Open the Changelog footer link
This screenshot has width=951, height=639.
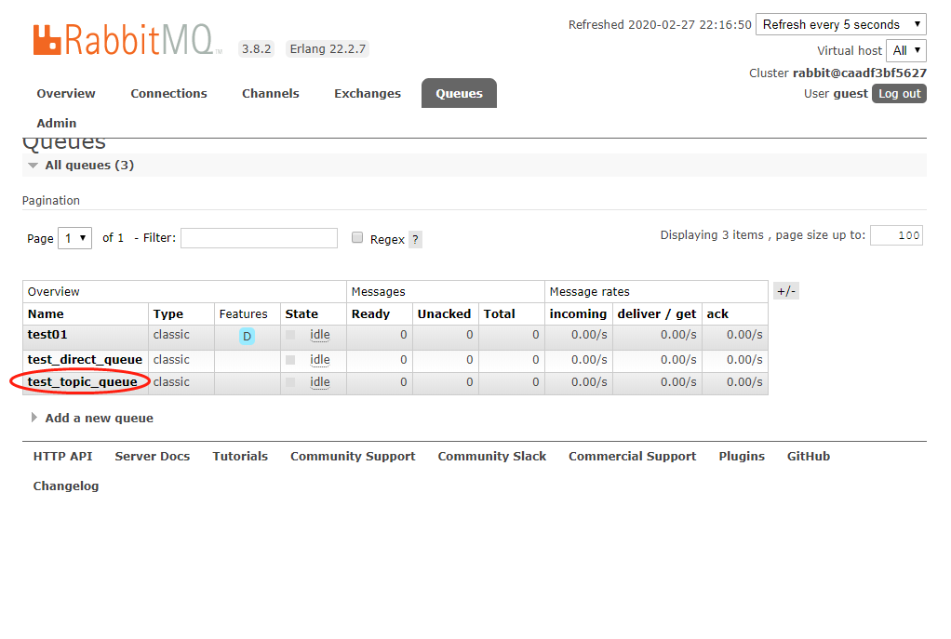click(x=65, y=486)
